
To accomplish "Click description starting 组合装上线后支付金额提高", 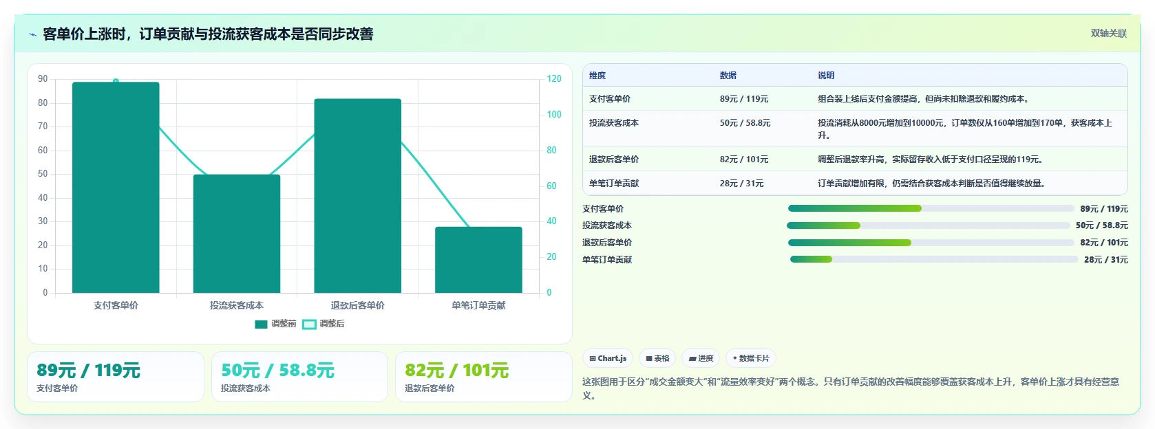I will (924, 99).
